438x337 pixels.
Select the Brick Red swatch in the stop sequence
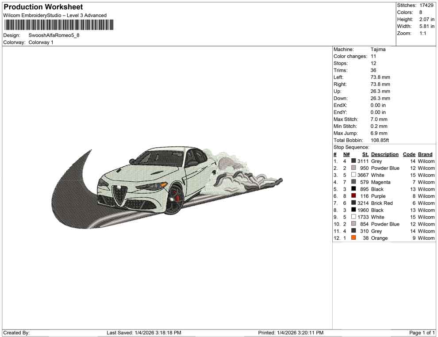(x=353, y=203)
